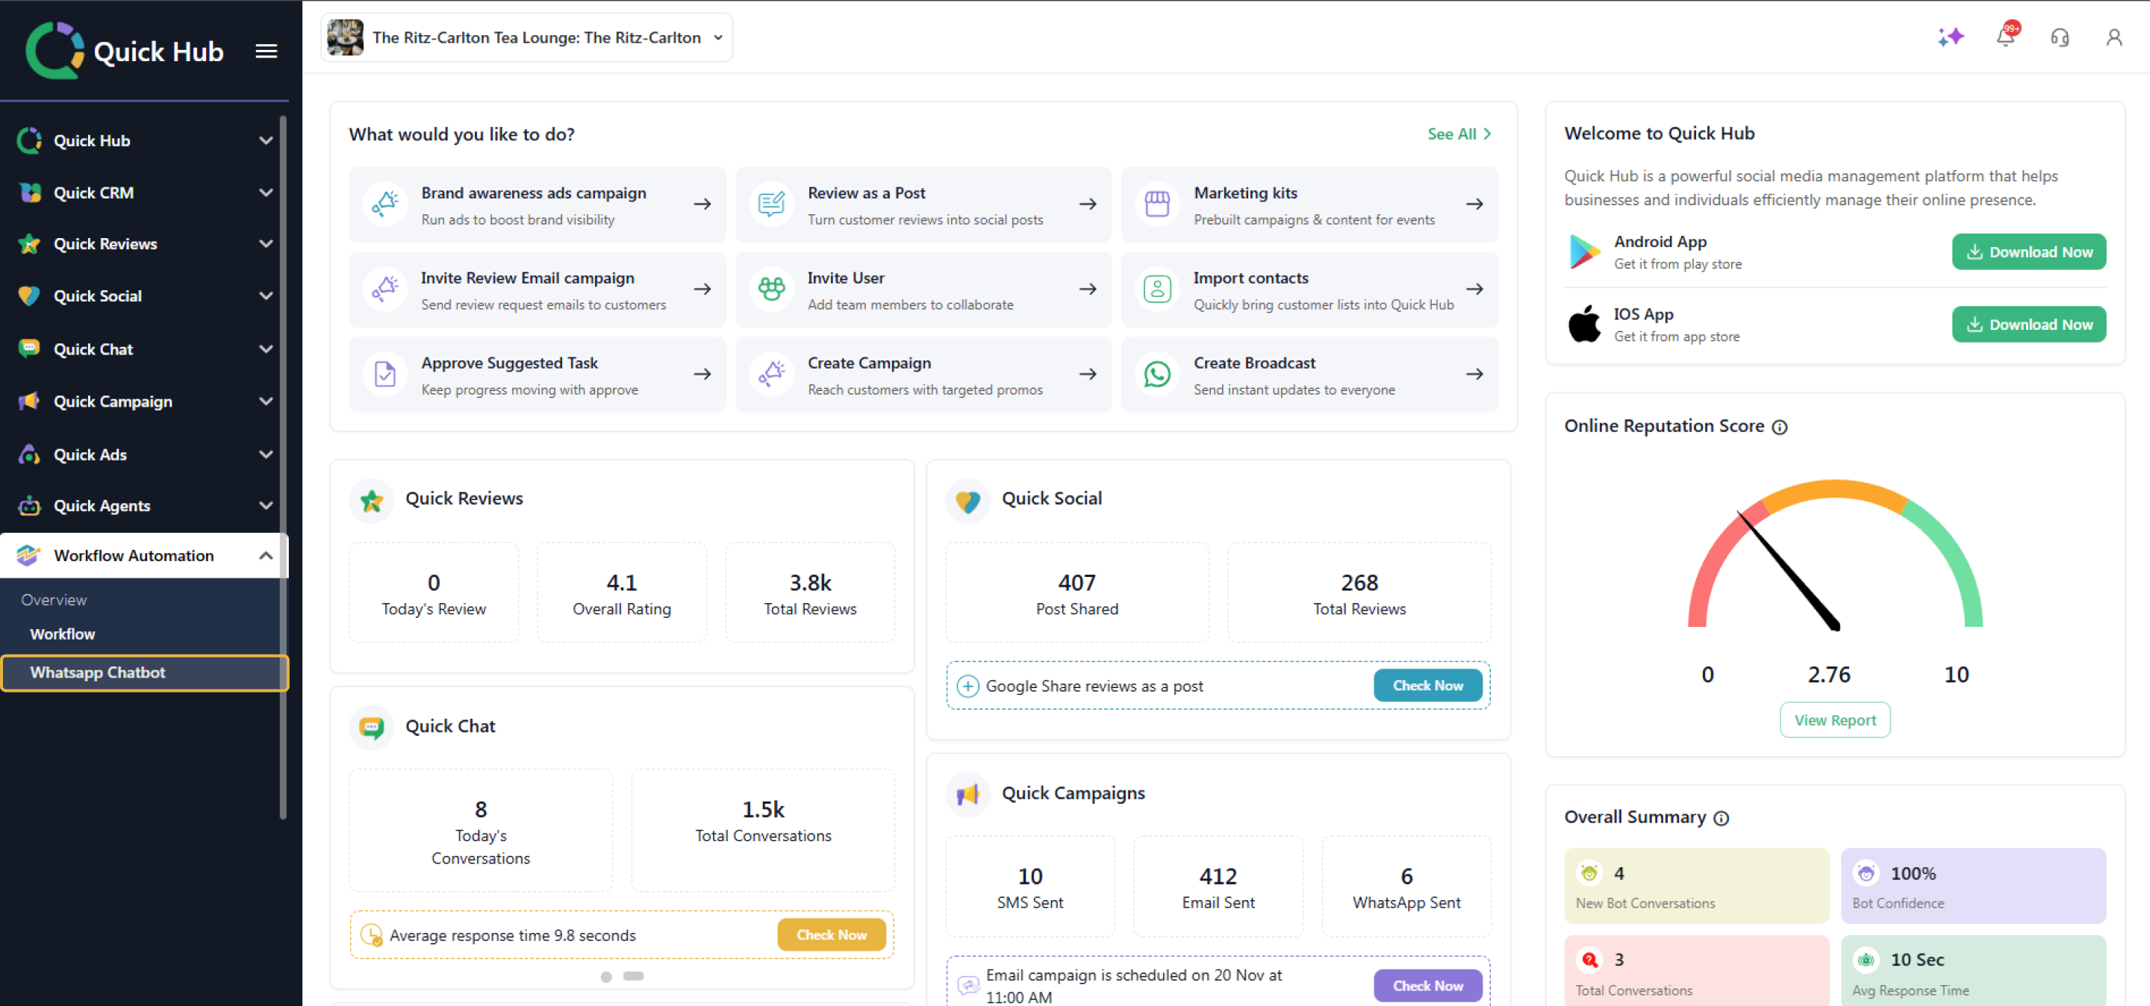The image size is (2150, 1006).
Task: Click the View Report button
Action: click(1834, 720)
